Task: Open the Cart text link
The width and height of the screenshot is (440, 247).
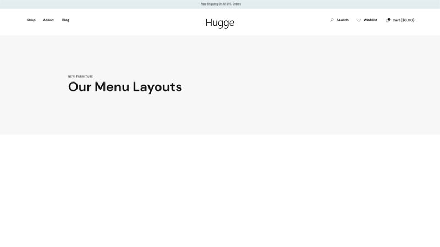Action: [x=396, y=20]
